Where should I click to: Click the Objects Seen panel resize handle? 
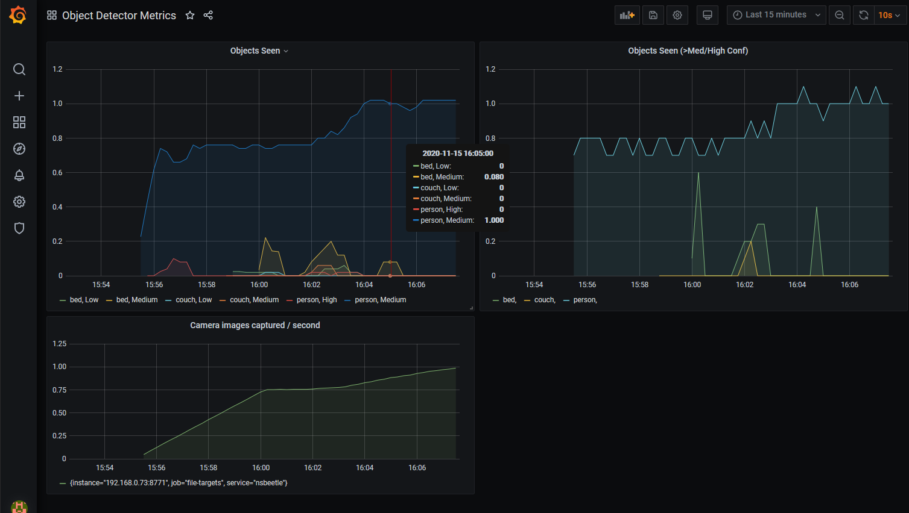click(471, 308)
